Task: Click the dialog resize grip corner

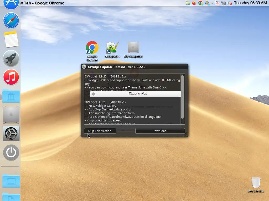Action: point(186,134)
